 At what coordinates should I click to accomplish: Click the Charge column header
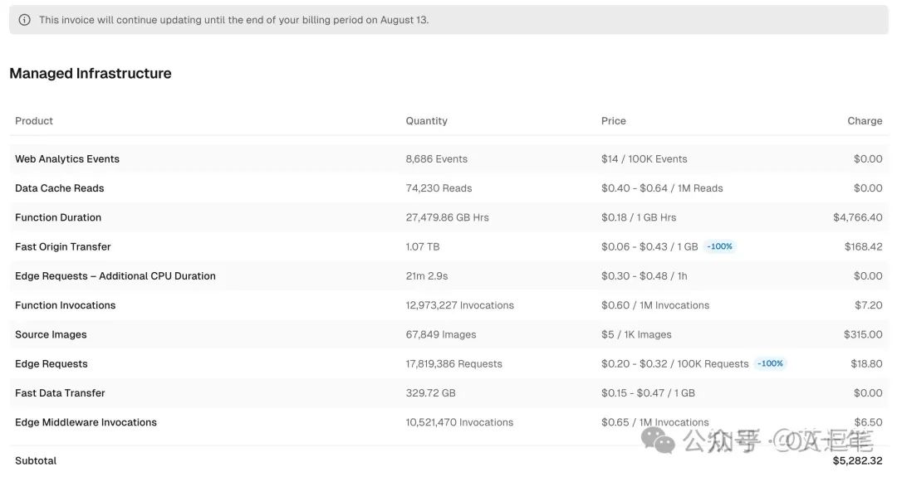coord(865,120)
